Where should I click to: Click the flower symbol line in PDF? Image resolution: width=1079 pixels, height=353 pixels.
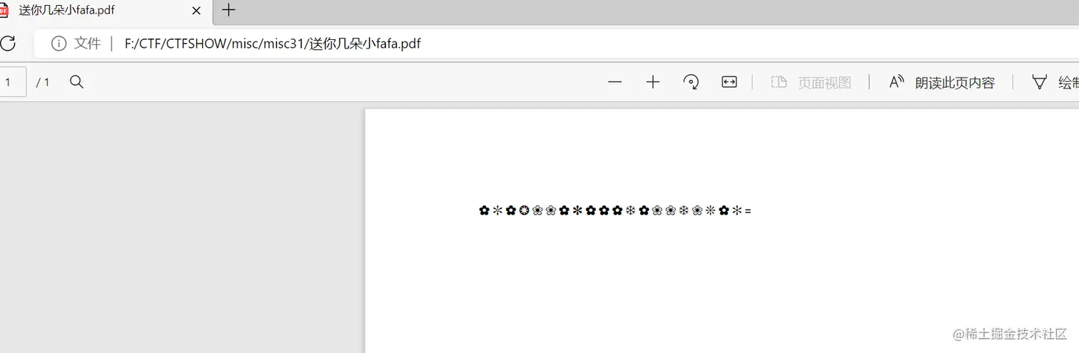pos(614,210)
